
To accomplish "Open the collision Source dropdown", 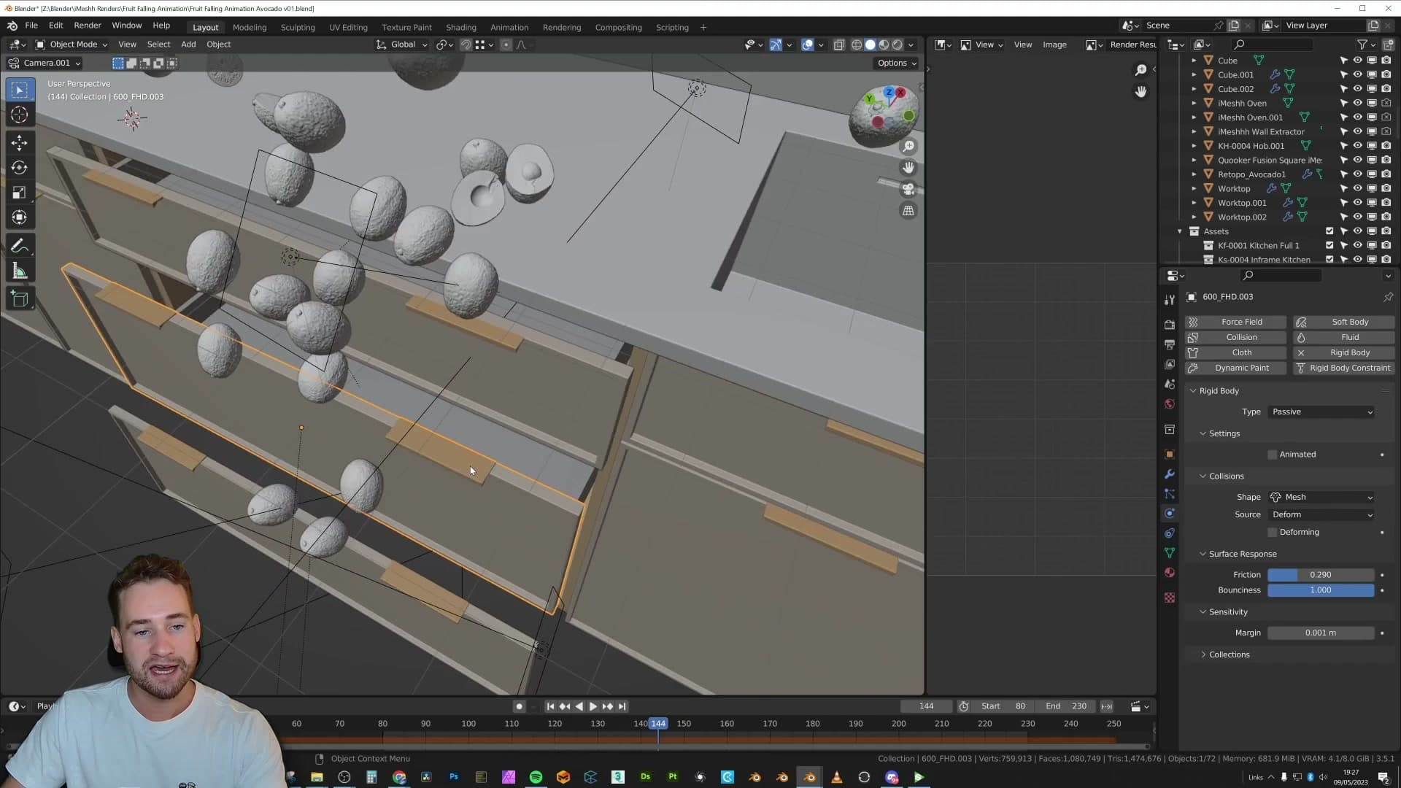I will (x=1321, y=515).
